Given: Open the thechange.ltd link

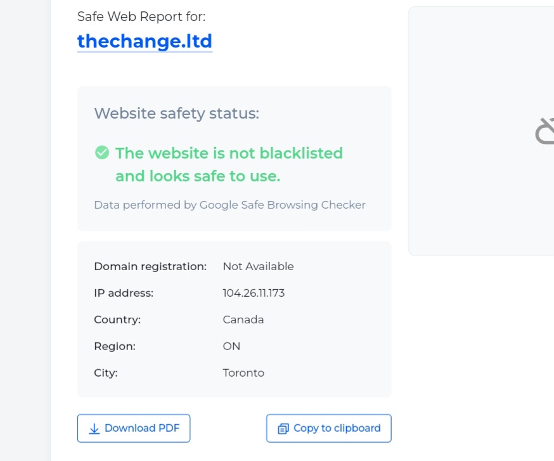Looking at the screenshot, I should pos(145,41).
